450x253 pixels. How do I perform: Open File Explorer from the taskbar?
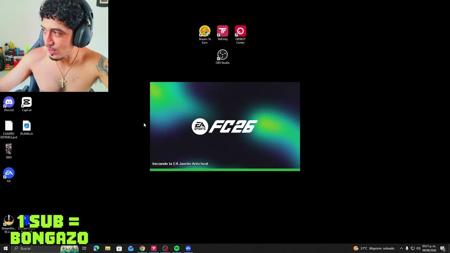coord(108,248)
